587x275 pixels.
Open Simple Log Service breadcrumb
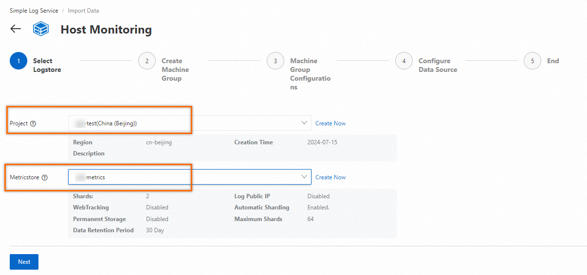tap(34, 11)
